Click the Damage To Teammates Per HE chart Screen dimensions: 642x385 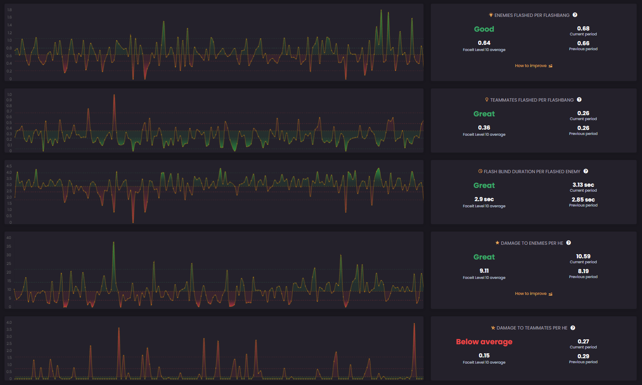click(214, 348)
